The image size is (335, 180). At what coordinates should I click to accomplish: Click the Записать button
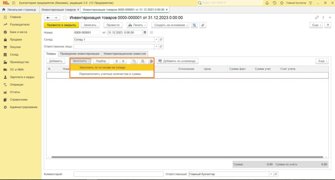(x=90, y=25)
